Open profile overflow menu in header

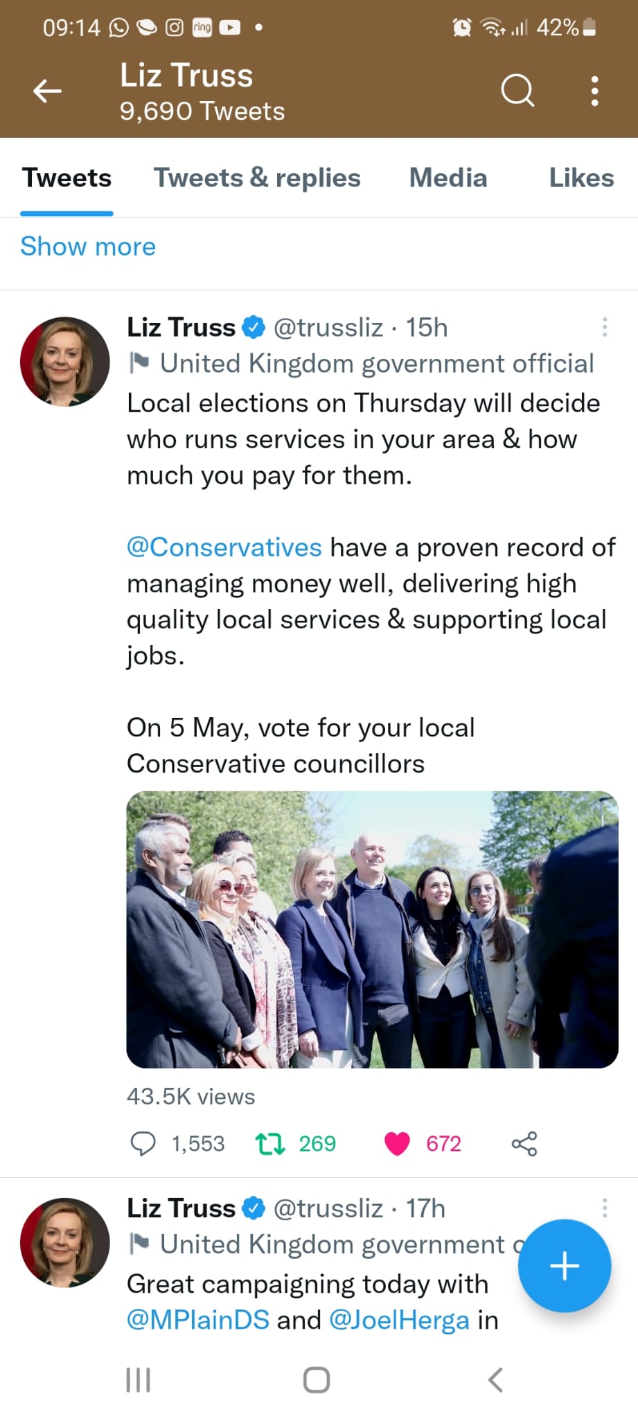click(594, 91)
